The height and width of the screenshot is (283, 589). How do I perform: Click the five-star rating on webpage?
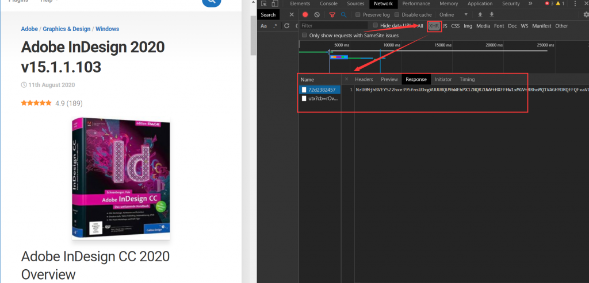36,103
